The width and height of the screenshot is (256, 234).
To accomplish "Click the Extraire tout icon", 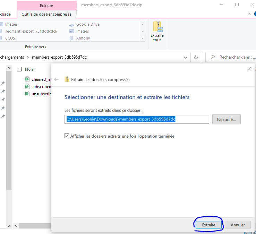I will pos(158,27).
